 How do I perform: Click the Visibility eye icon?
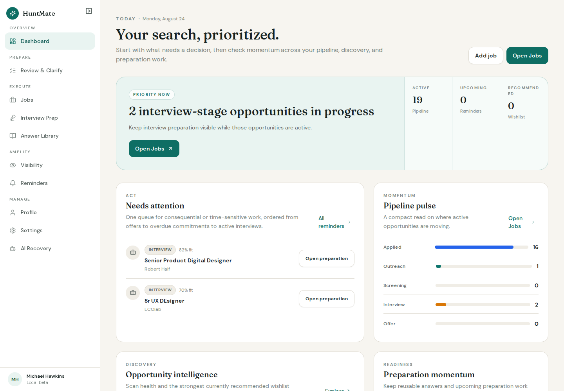[13, 165]
